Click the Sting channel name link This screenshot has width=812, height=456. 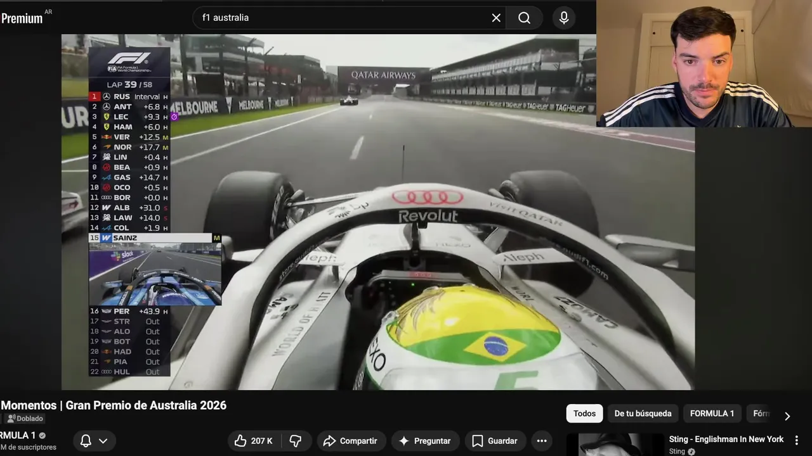point(677,452)
